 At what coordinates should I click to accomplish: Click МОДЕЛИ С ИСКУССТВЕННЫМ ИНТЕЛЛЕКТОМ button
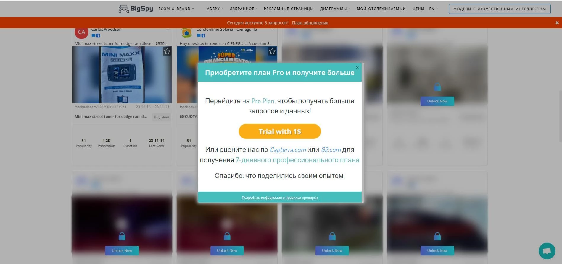(x=500, y=9)
